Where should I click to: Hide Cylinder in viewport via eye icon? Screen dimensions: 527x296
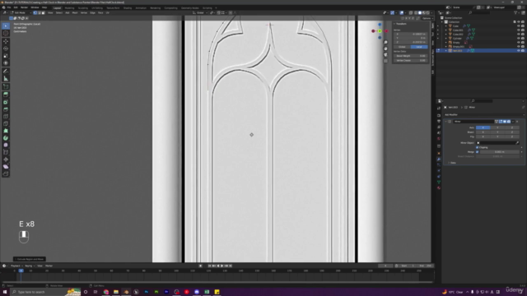[518, 39]
